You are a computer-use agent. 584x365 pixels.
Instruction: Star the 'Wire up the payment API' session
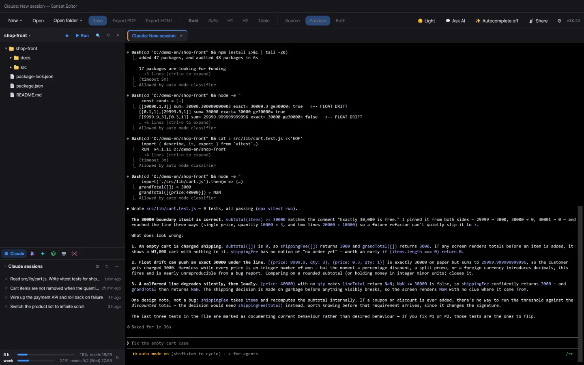point(6,297)
